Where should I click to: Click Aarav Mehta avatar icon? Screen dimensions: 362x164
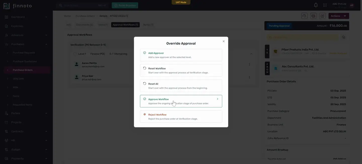pyautogui.click(x=77, y=64)
